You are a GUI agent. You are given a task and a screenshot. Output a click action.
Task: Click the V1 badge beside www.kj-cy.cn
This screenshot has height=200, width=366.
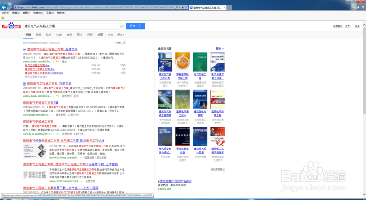click(58, 134)
